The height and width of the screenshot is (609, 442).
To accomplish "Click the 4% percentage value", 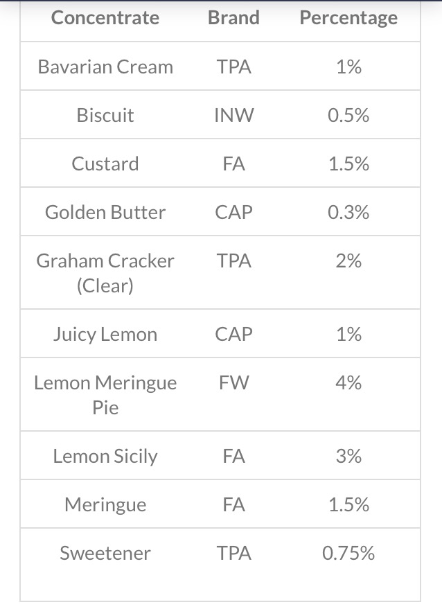I will click(348, 383).
